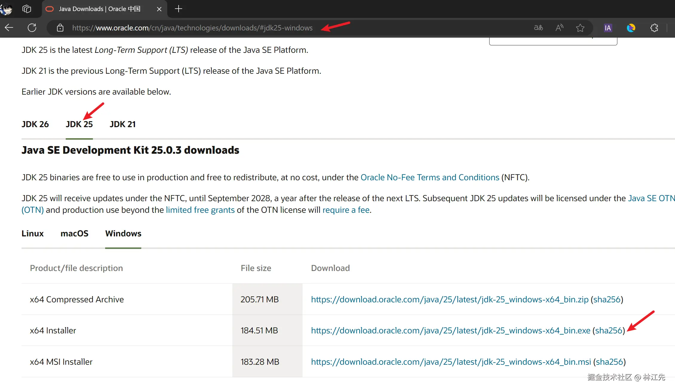The width and height of the screenshot is (675, 391).
Task: Open the tab actions workspaces icon
Action: click(27, 9)
